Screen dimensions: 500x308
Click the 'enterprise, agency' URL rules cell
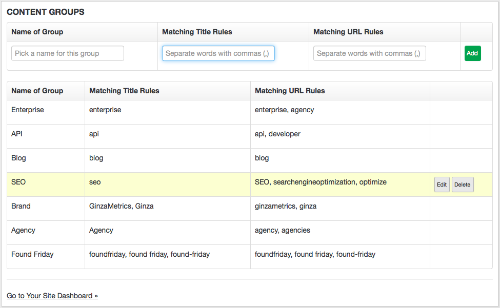click(x=284, y=110)
